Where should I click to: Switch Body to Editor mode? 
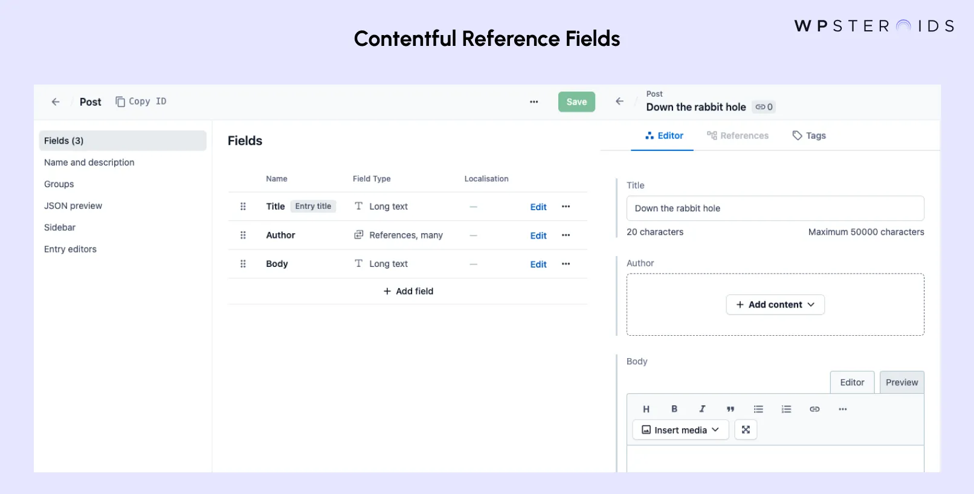[x=852, y=382]
